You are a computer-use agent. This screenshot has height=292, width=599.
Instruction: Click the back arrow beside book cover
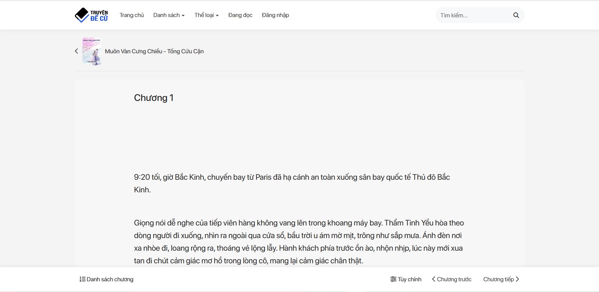[x=76, y=51]
